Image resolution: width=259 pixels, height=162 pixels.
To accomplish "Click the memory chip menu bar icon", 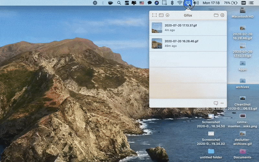I will (243, 3).
